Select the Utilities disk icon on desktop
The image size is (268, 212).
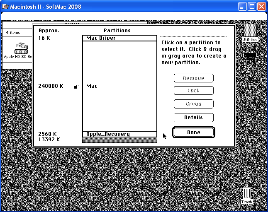click(250, 31)
